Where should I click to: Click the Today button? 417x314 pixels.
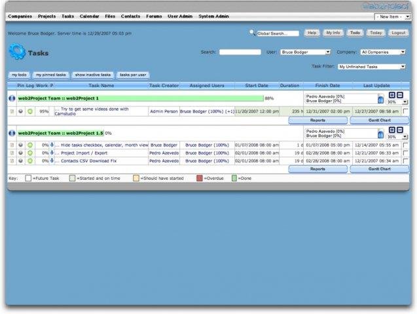376,33
